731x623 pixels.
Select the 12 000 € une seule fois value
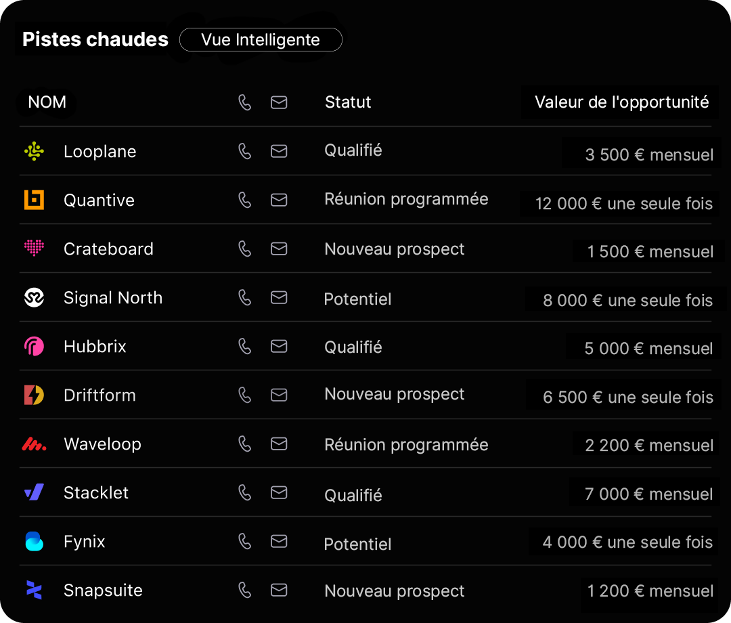pos(623,204)
